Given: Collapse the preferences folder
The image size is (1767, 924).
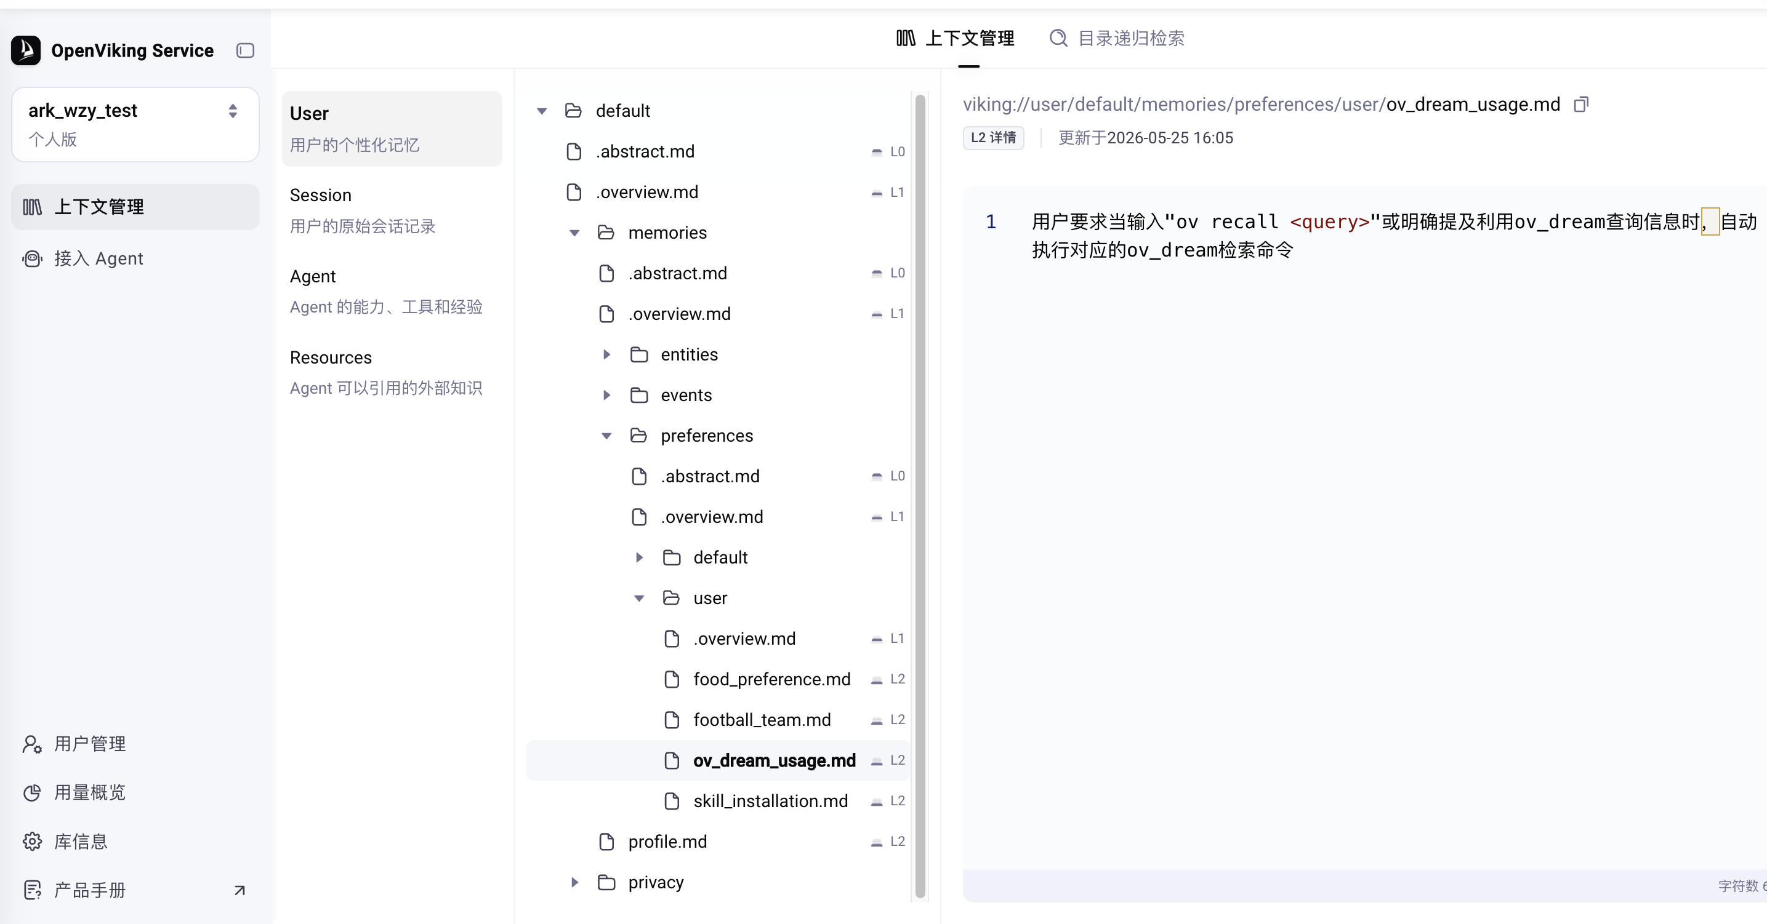Looking at the screenshot, I should [607, 436].
